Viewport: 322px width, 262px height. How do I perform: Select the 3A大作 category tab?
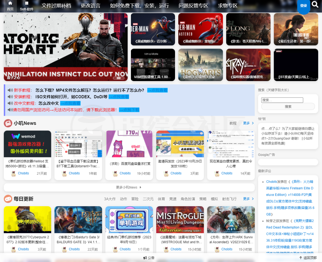click(110, 199)
